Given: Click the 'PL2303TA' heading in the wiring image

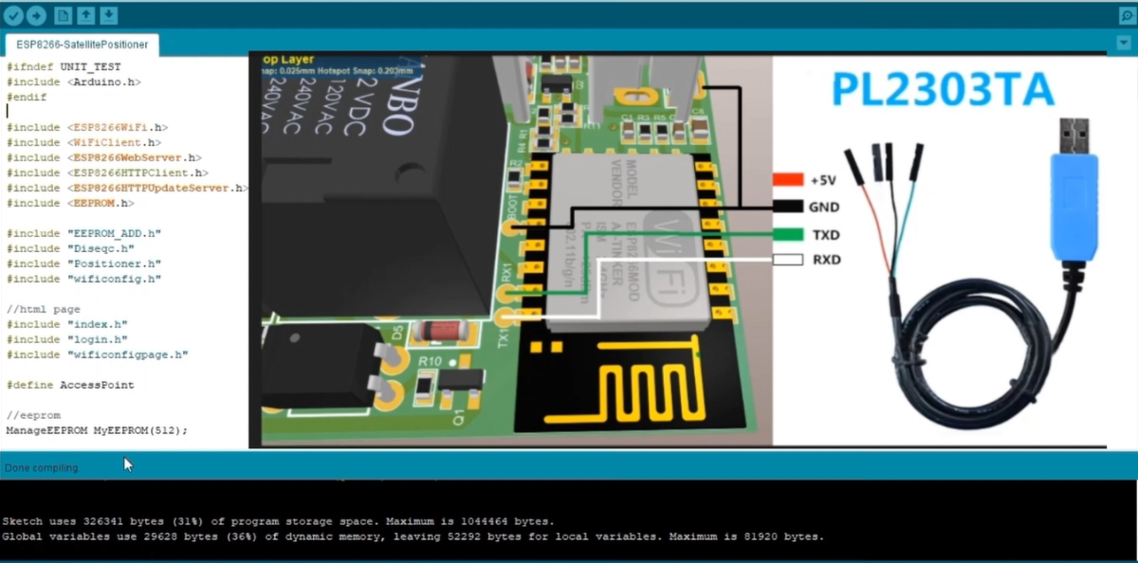Looking at the screenshot, I should click(x=943, y=90).
